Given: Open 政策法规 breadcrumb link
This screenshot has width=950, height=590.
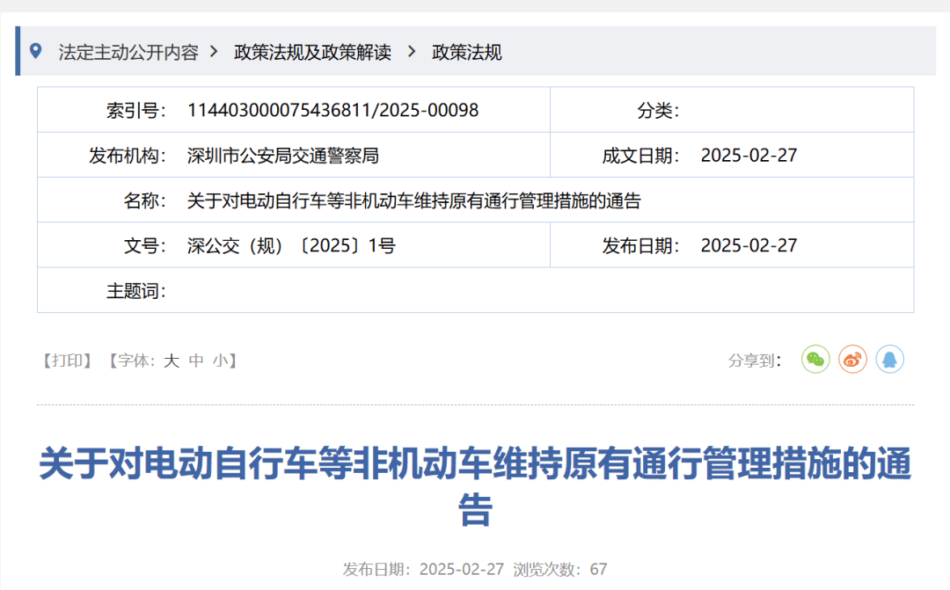Looking at the screenshot, I should [x=466, y=53].
